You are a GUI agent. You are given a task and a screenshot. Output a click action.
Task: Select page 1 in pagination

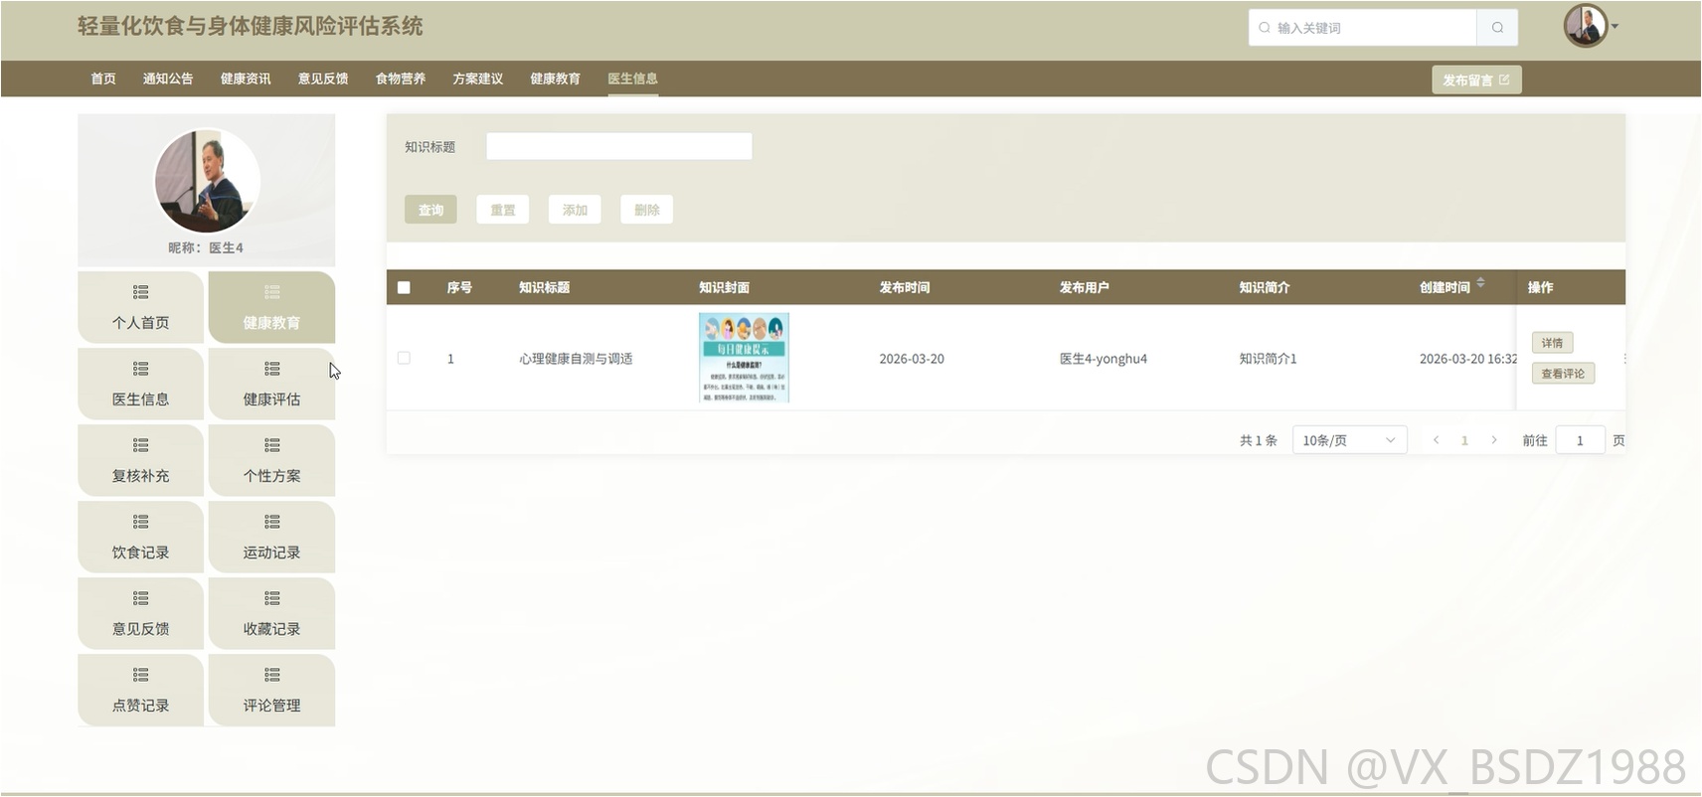(x=1464, y=440)
